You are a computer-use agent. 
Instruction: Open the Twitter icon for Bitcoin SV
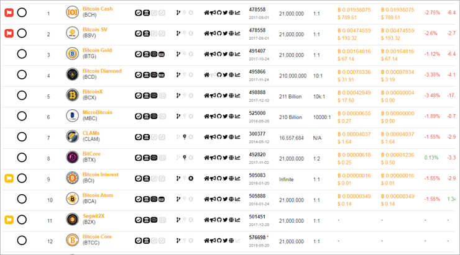point(225,34)
